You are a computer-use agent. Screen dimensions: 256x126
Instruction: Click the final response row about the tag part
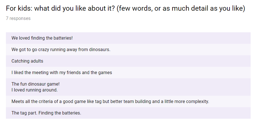tap(46, 113)
